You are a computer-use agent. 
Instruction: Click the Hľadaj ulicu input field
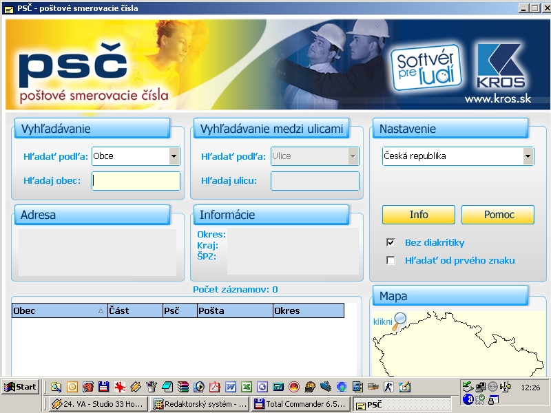click(315, 181)
